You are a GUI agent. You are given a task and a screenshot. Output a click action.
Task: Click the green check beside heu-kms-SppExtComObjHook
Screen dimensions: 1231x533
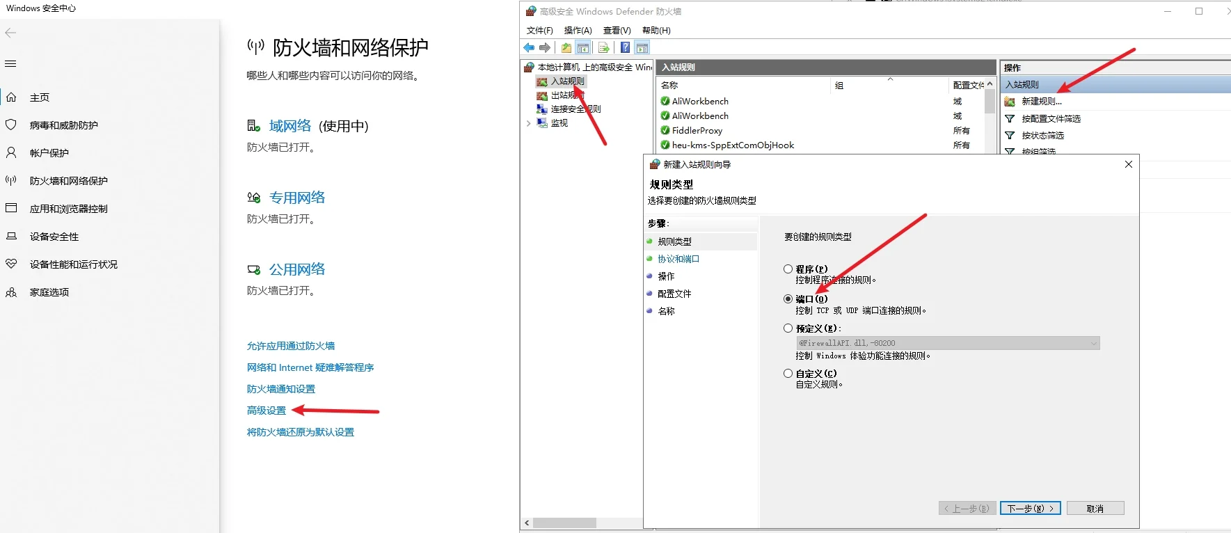pyautogui.click(x=665, y=145)
